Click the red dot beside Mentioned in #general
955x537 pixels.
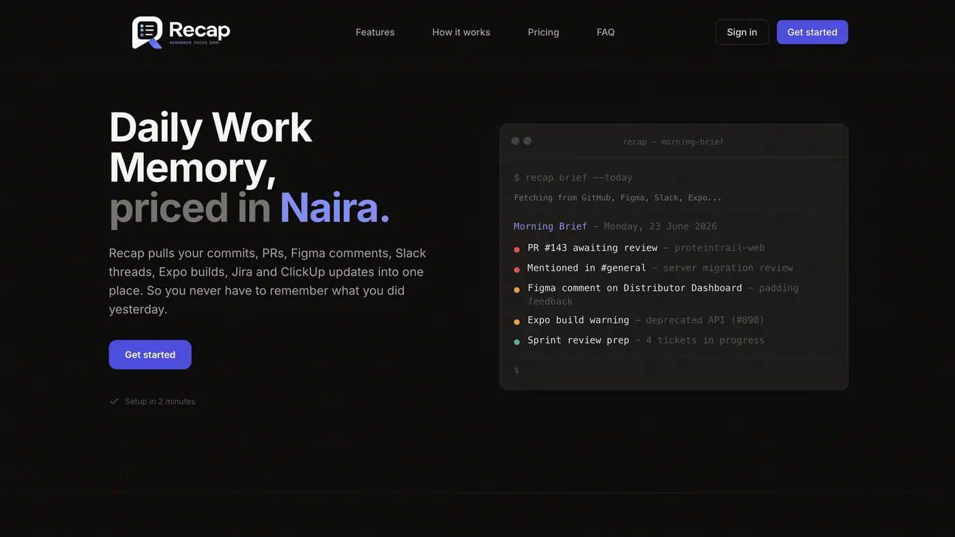516,270
